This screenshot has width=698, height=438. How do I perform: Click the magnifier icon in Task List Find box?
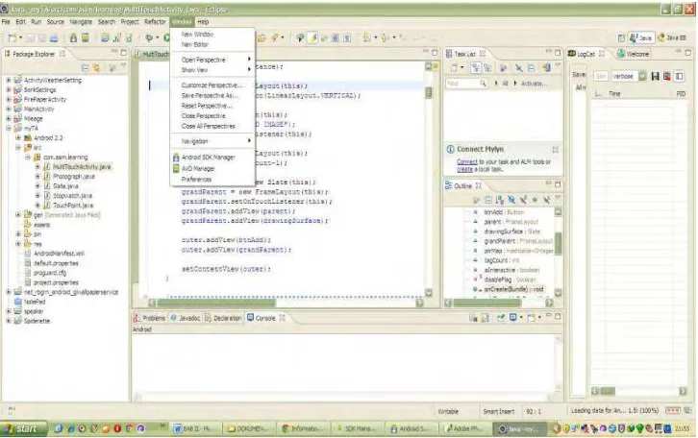point(483,84)
